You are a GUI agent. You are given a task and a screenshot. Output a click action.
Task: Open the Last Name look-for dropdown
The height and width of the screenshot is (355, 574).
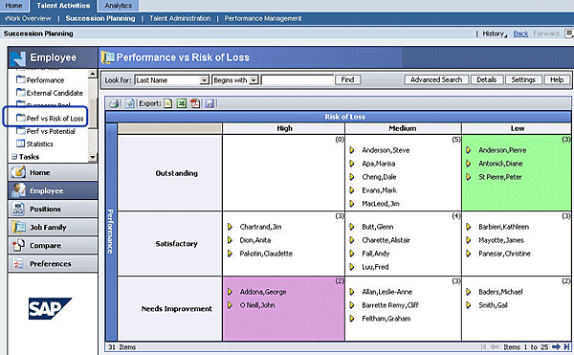click(205, 80)
